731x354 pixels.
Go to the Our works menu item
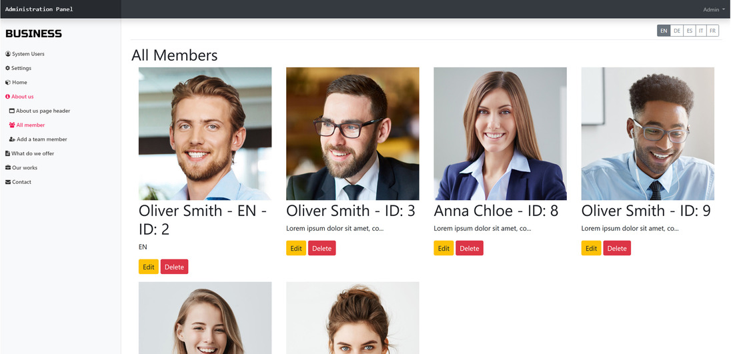pyautogui.click(x=21, y=168)
